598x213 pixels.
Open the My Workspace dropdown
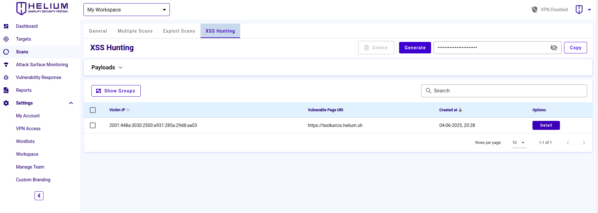[127, 10]
